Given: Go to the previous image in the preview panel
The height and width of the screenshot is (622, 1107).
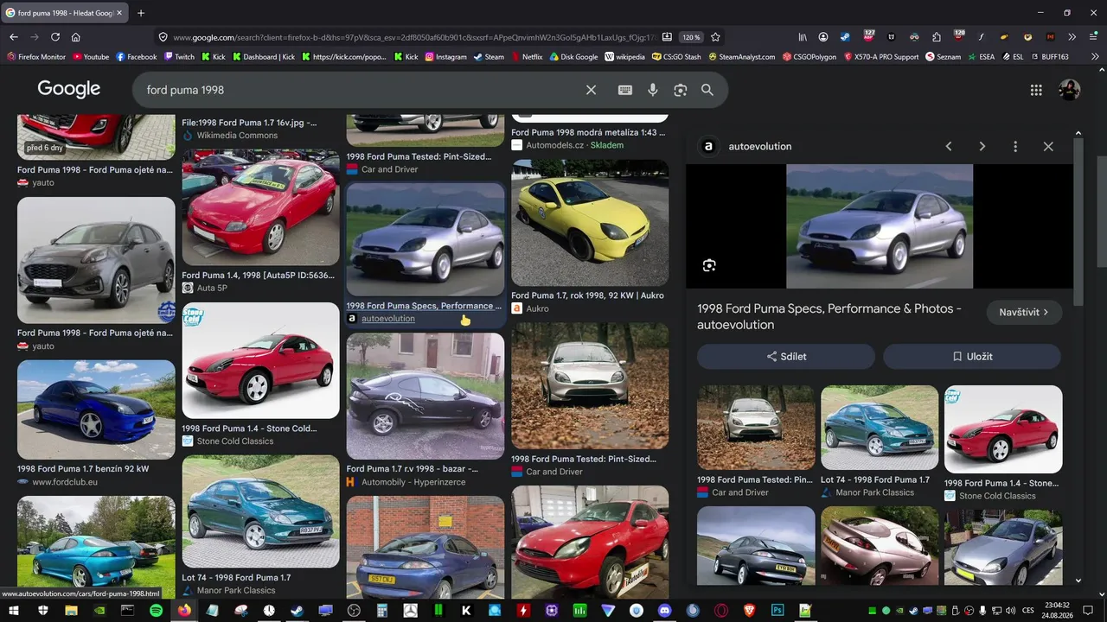Looking at the screenshot, I should pyautogui.click(x=949, y=147).
